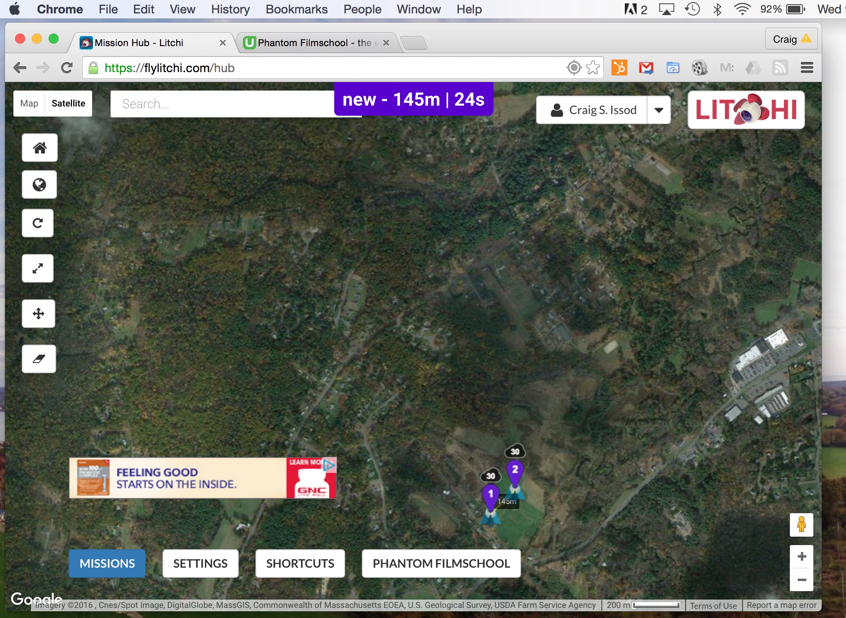Bookmark this page with the star icon
846x618 pixels.
pyautogui.click(x=593, y=68)
